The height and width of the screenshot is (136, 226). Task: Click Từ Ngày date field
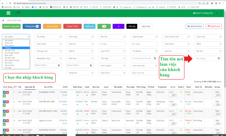(x=112, y=44)
